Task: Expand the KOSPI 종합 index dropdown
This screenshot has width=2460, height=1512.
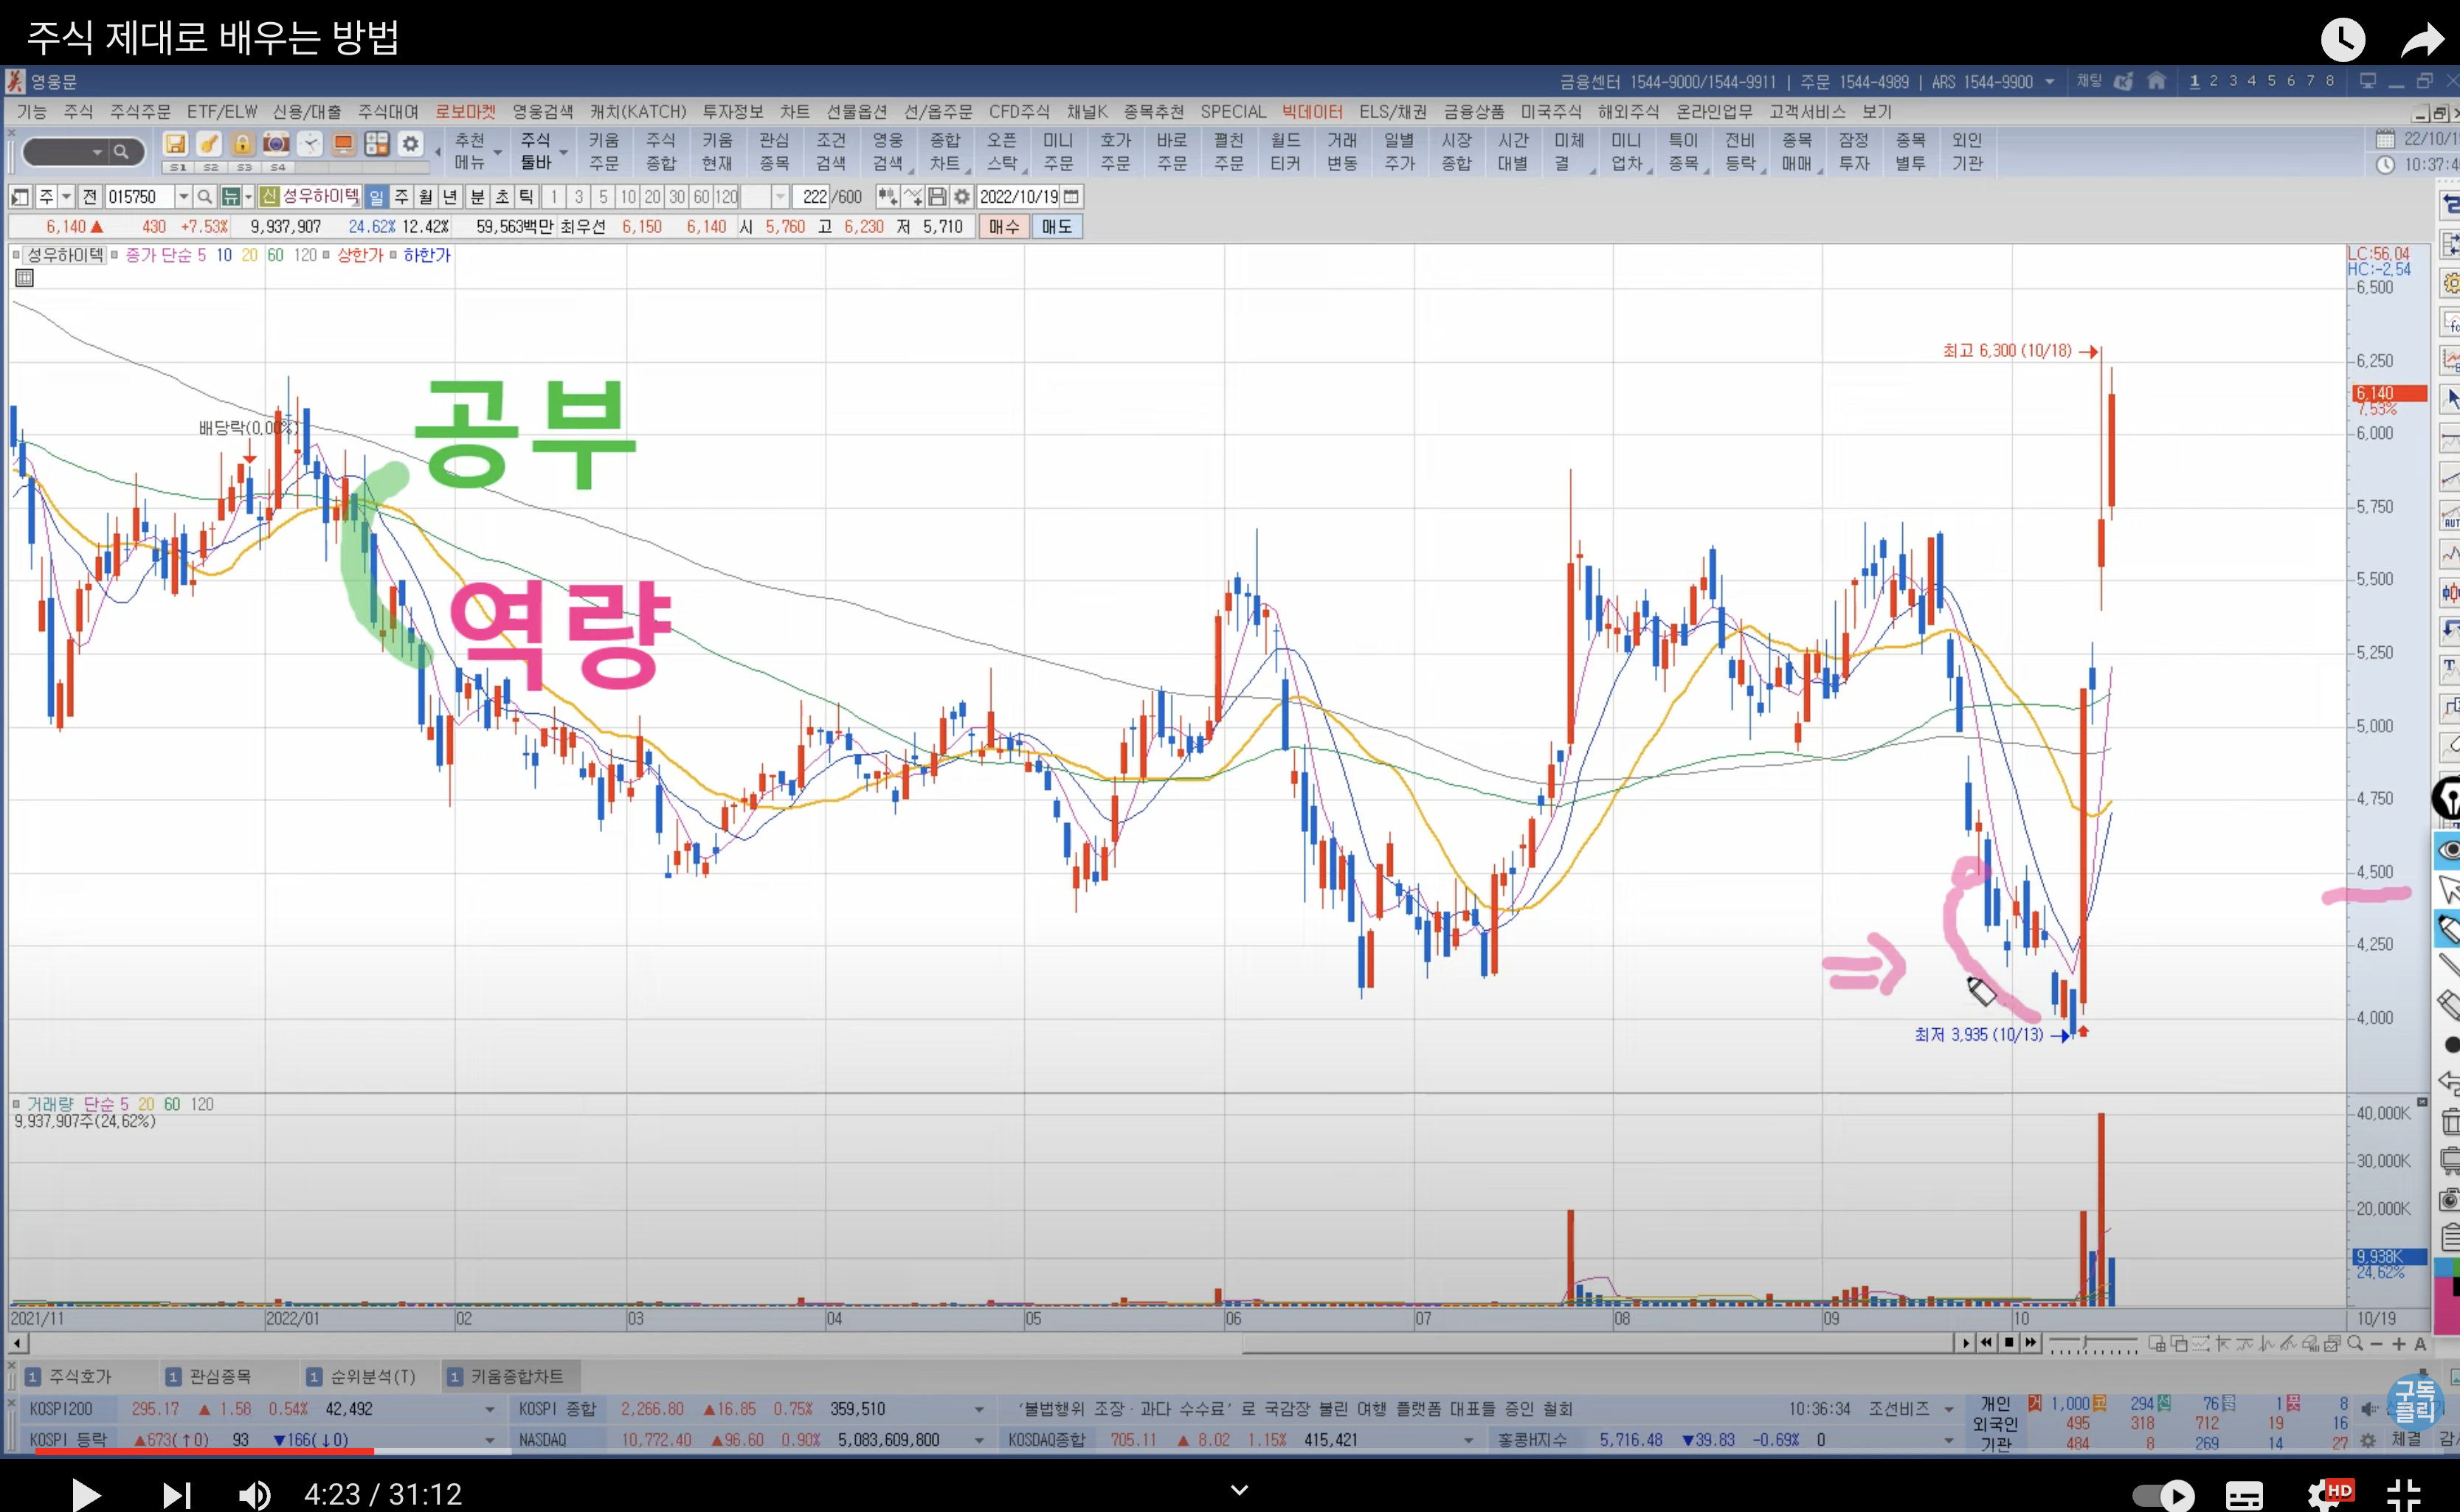Action: 978,1409
